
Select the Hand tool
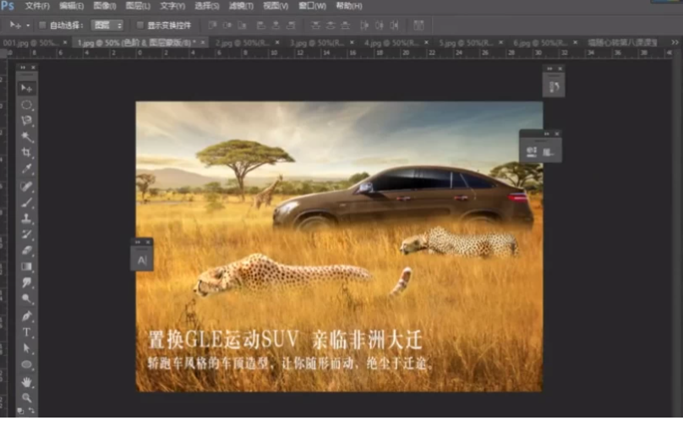26,382
